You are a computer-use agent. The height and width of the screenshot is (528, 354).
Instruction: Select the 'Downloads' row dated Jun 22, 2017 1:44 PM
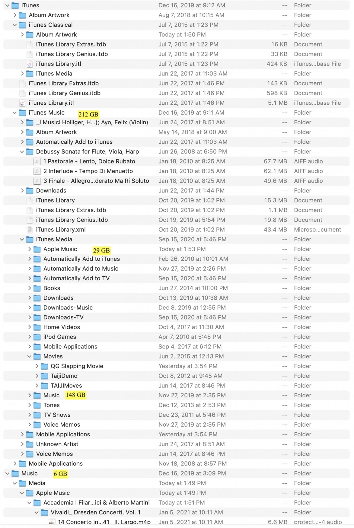(176, 191)
